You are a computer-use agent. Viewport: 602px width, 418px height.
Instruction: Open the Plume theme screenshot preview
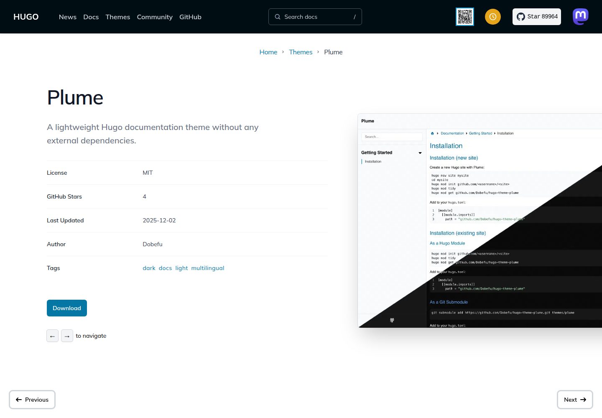[480, 220]
